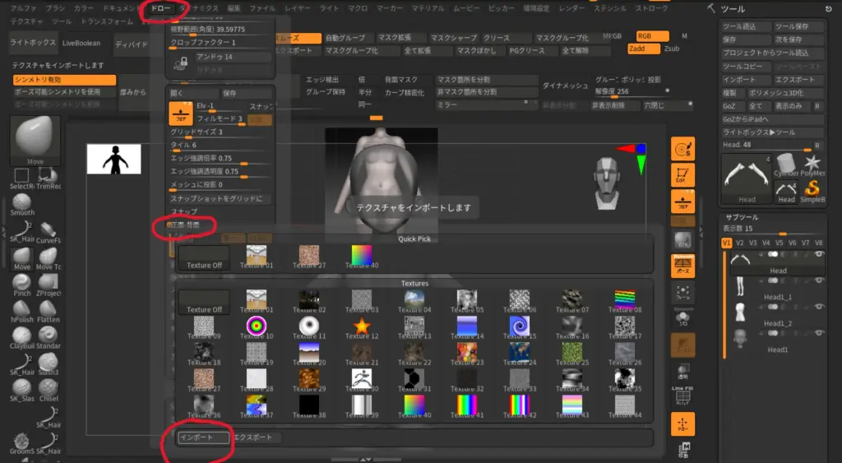Toggle the 正面-背面 option
Image resolution: width=842 pixels, height=463 pixels.
pos(184,225)
